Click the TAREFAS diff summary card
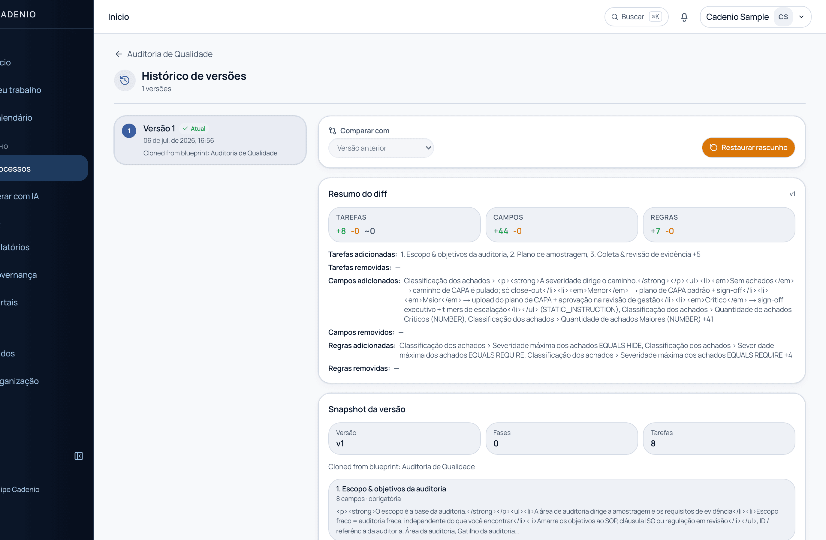 pos(404,225)
